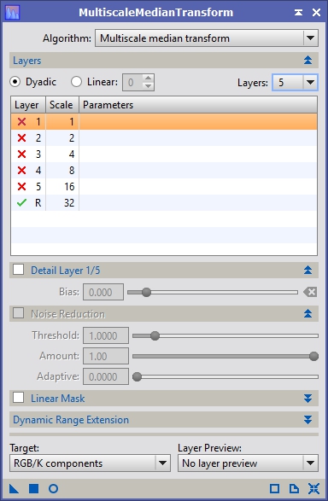This screenshot has height=501, width=328.
Task: Open the Layers count dropdown
Action: tap(295, 83)
